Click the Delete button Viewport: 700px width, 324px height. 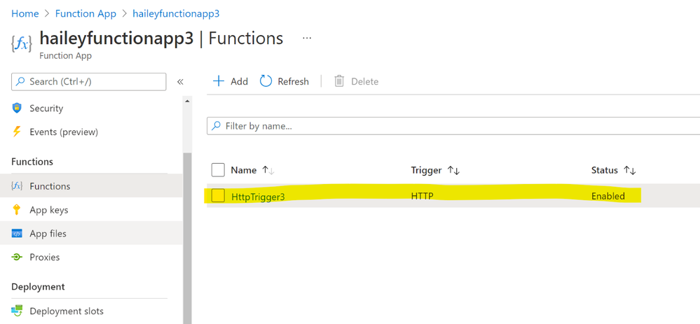[x=356, y=81]
